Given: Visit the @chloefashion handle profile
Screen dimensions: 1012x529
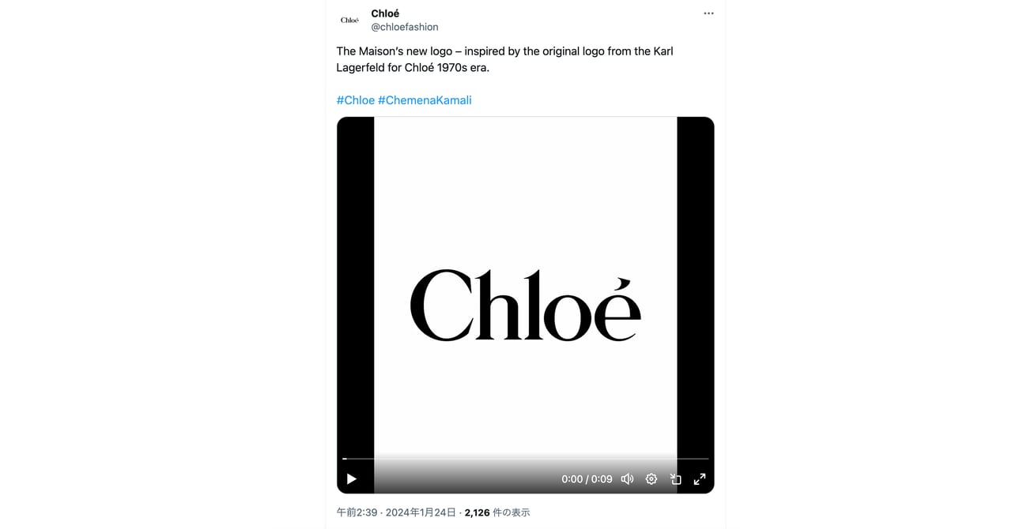Looking at the screenshot, I should click(x=405, y=27).
